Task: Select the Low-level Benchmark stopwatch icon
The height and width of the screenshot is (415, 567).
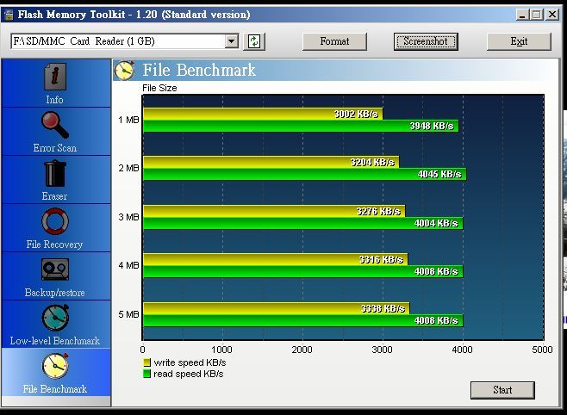Action: pyautogui.click(x=55, y=318)
